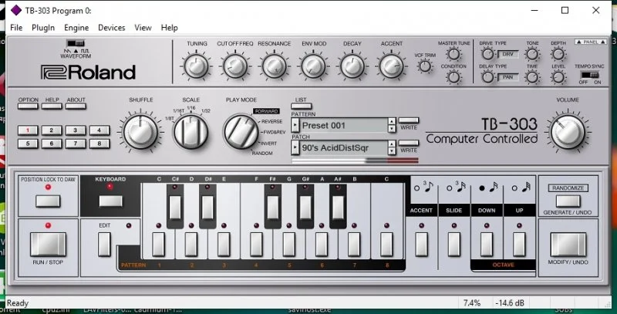Step Patch down arrow
Screen dimensions: 617x314
click(392, 151)
